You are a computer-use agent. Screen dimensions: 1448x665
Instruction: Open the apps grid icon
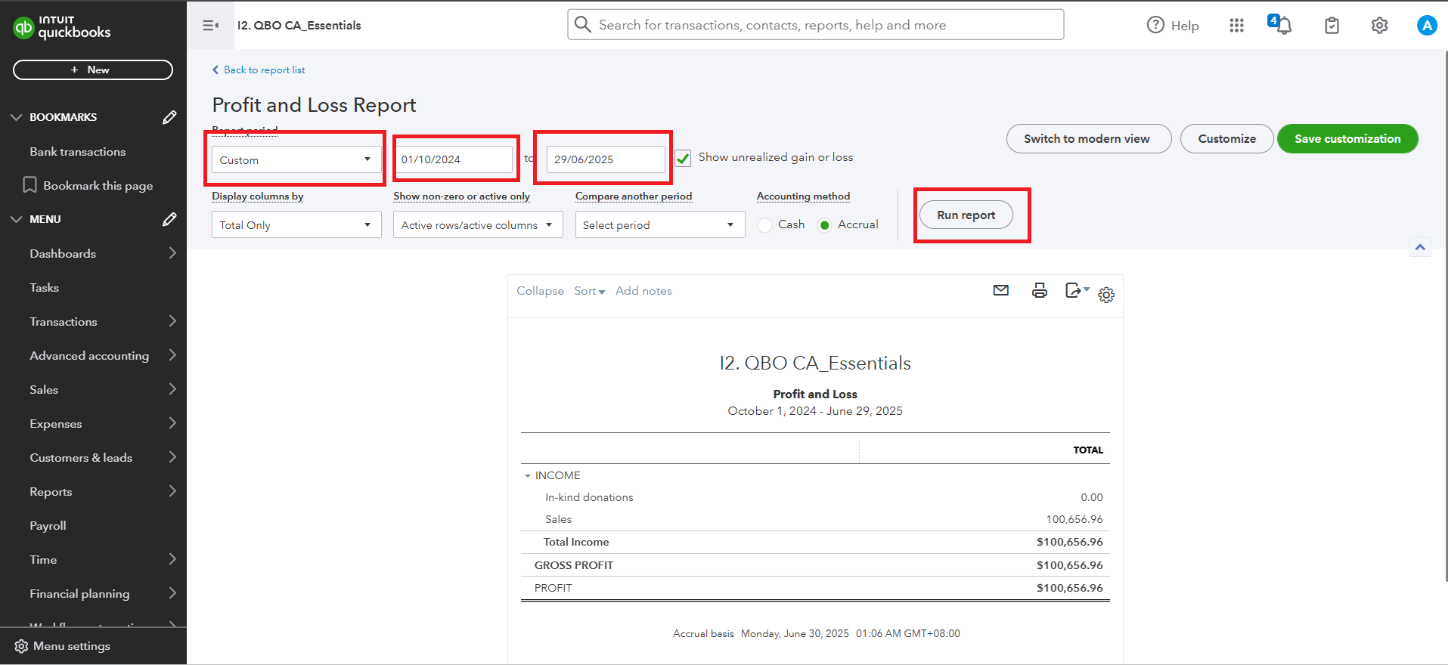[1236, 26]
